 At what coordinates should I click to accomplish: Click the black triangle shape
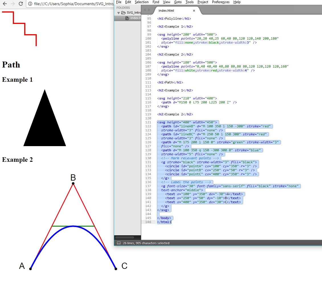[x=45, y=123]
